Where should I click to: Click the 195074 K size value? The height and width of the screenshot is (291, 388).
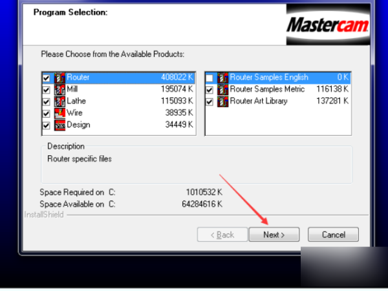177,89
